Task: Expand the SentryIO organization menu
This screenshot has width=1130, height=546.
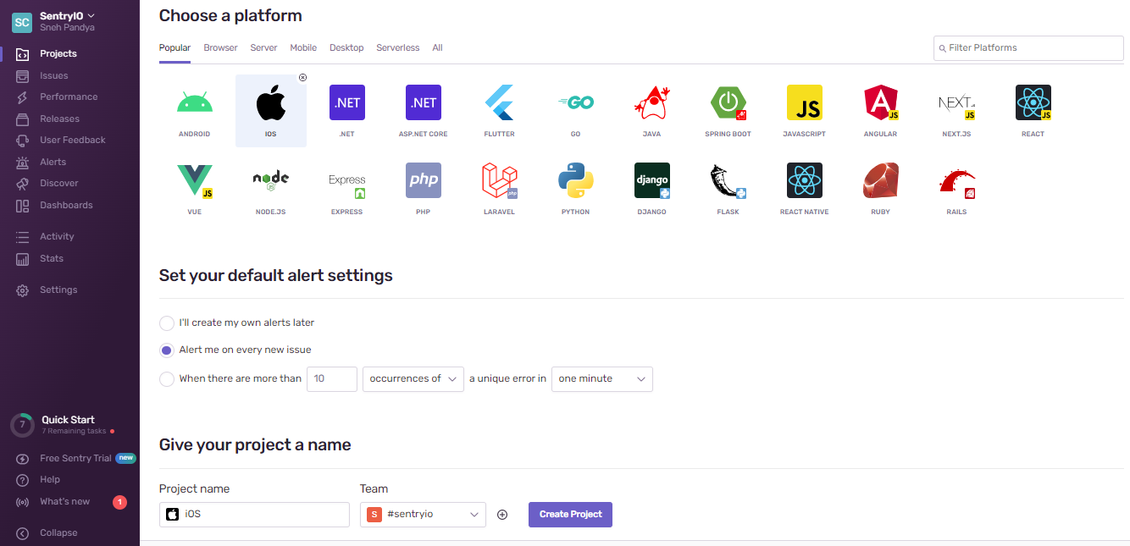Action: click(x=68, y=16)
